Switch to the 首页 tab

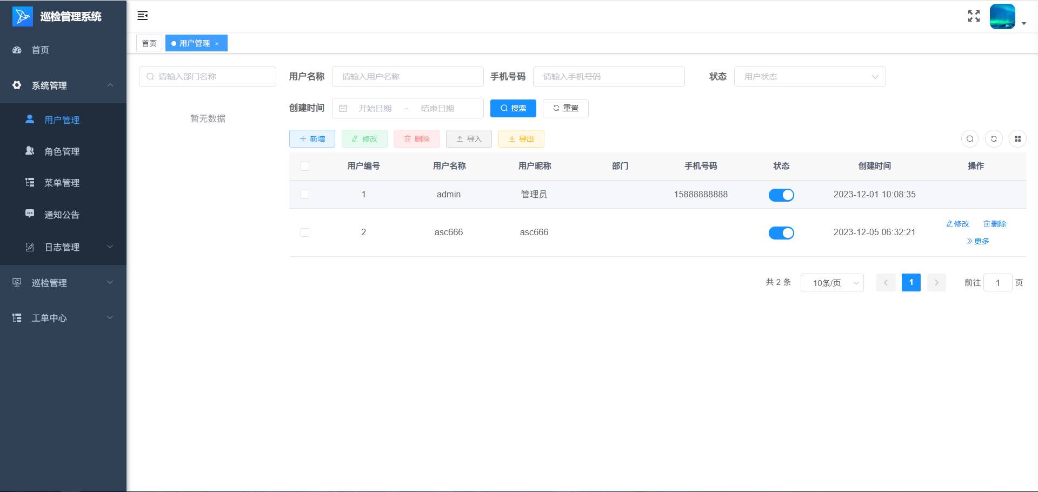tap(149, 43)
